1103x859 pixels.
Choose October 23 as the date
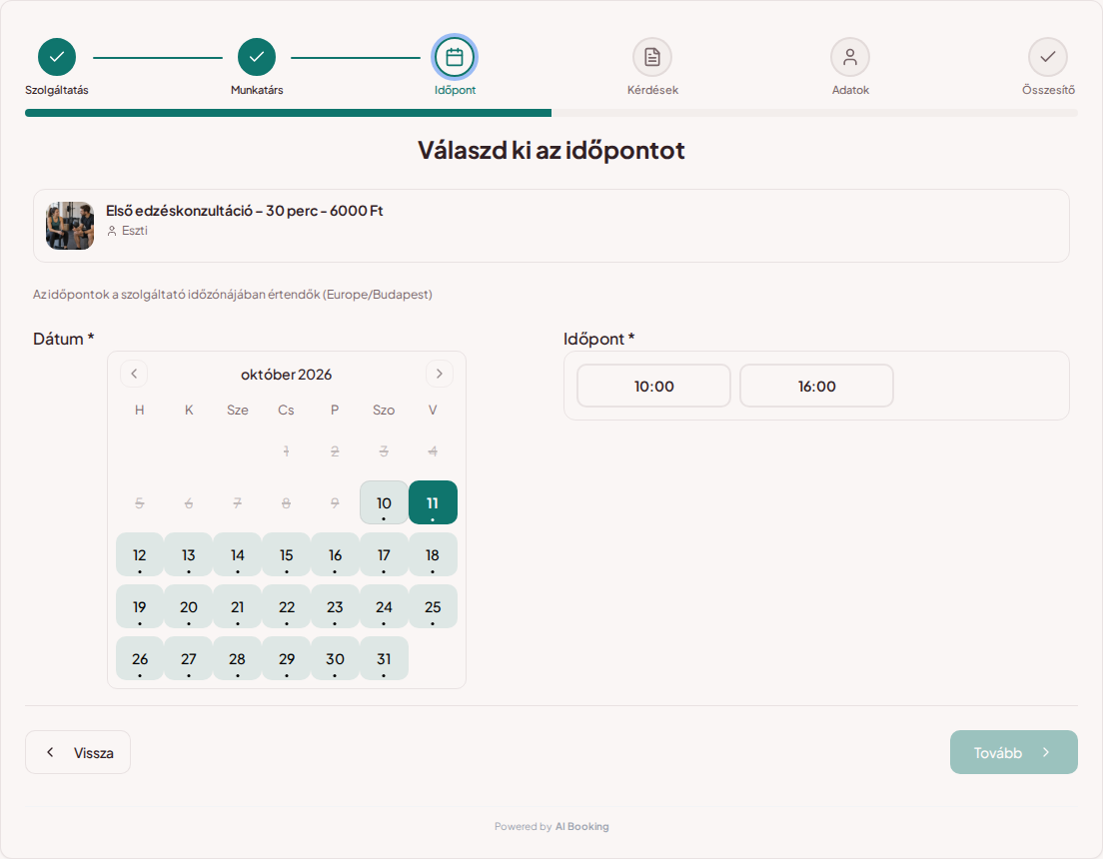coord(335,606)
